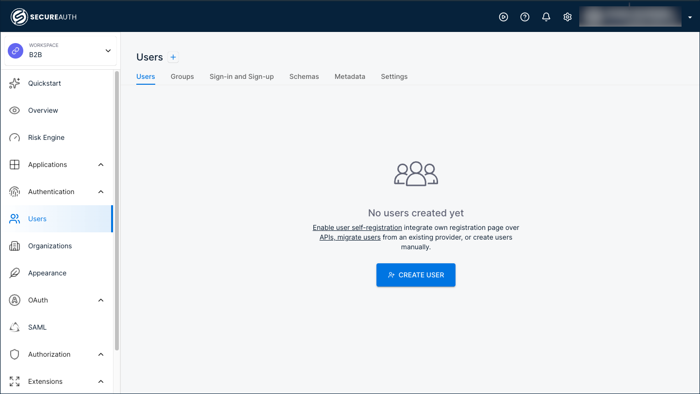700x394 pixels.
Task: Open the play tutorial icon in header
Action: [x=504, y=17]
